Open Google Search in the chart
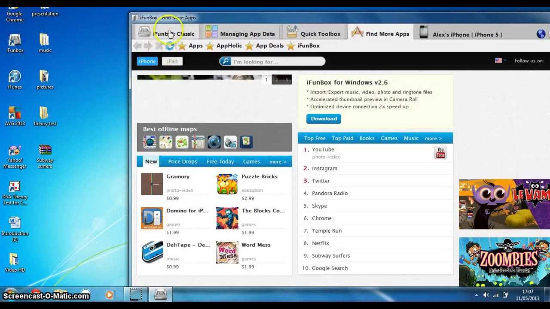Viewport: 550px width, 309px height. coord(330,268)
